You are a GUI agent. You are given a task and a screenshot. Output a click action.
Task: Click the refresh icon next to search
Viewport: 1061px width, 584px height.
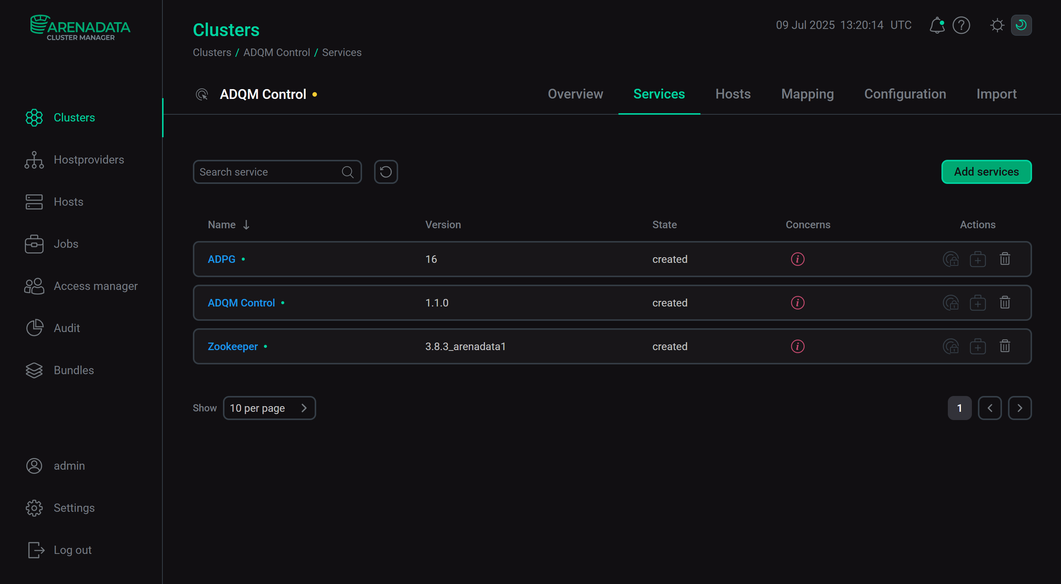385,172
